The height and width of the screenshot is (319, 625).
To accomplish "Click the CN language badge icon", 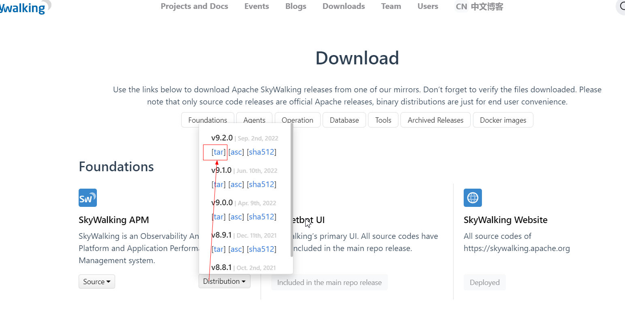I will (461, 6).
